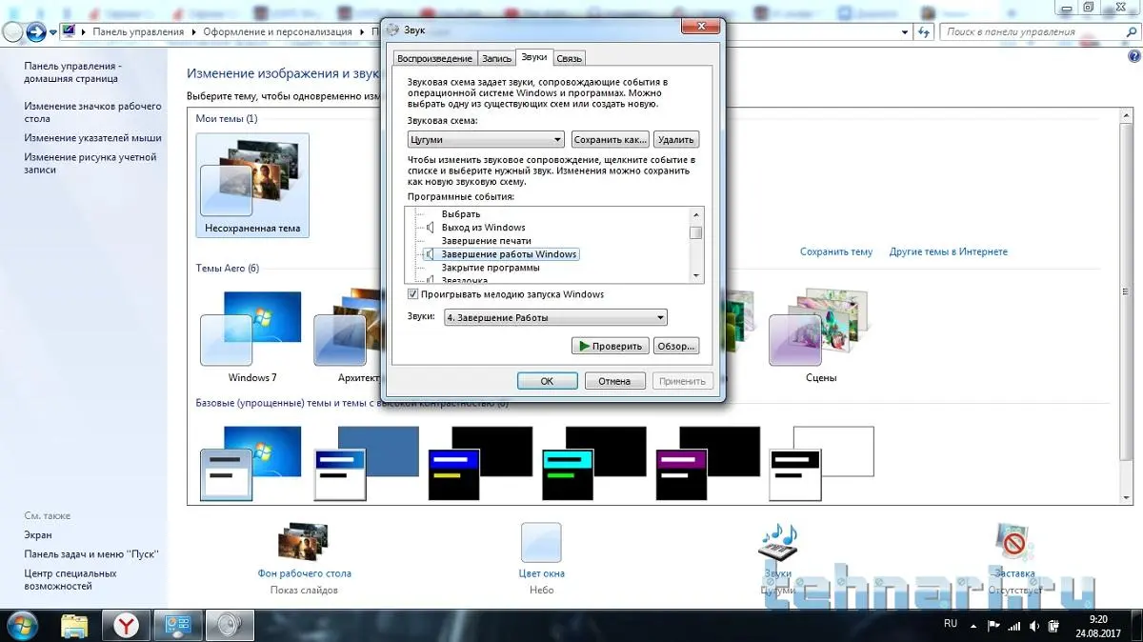Screen dimensions: 1143x642
Task: Choose the high contrast theme with cyan title
Action: (594, 463)
